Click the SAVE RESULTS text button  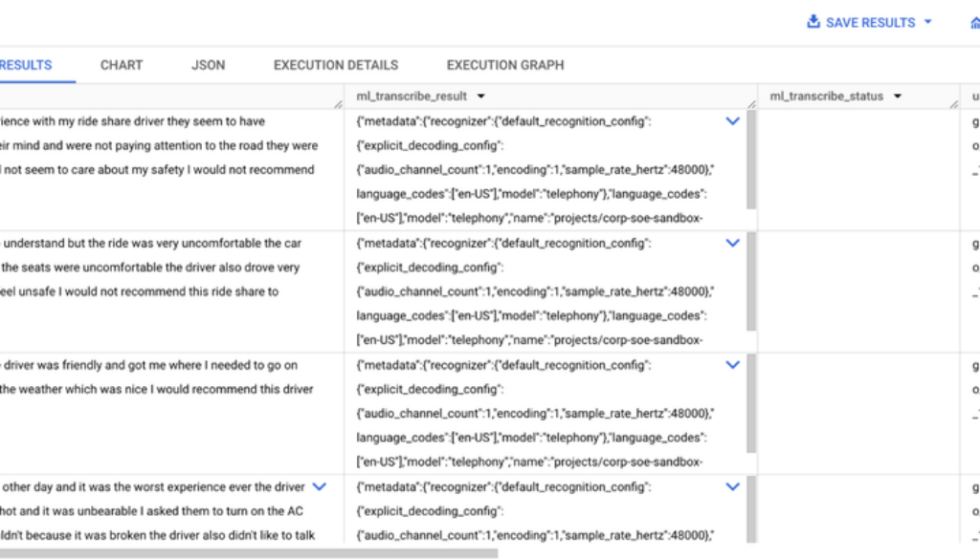(870, 22)
